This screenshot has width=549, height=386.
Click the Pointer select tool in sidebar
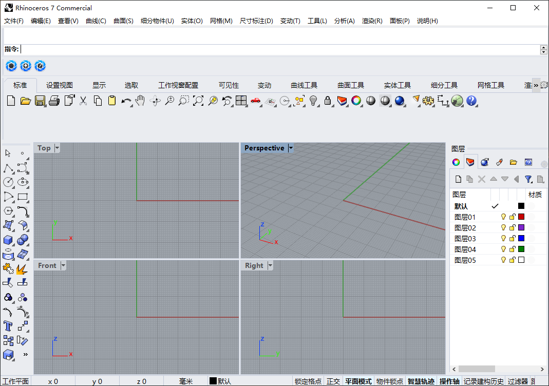point(8,153)
